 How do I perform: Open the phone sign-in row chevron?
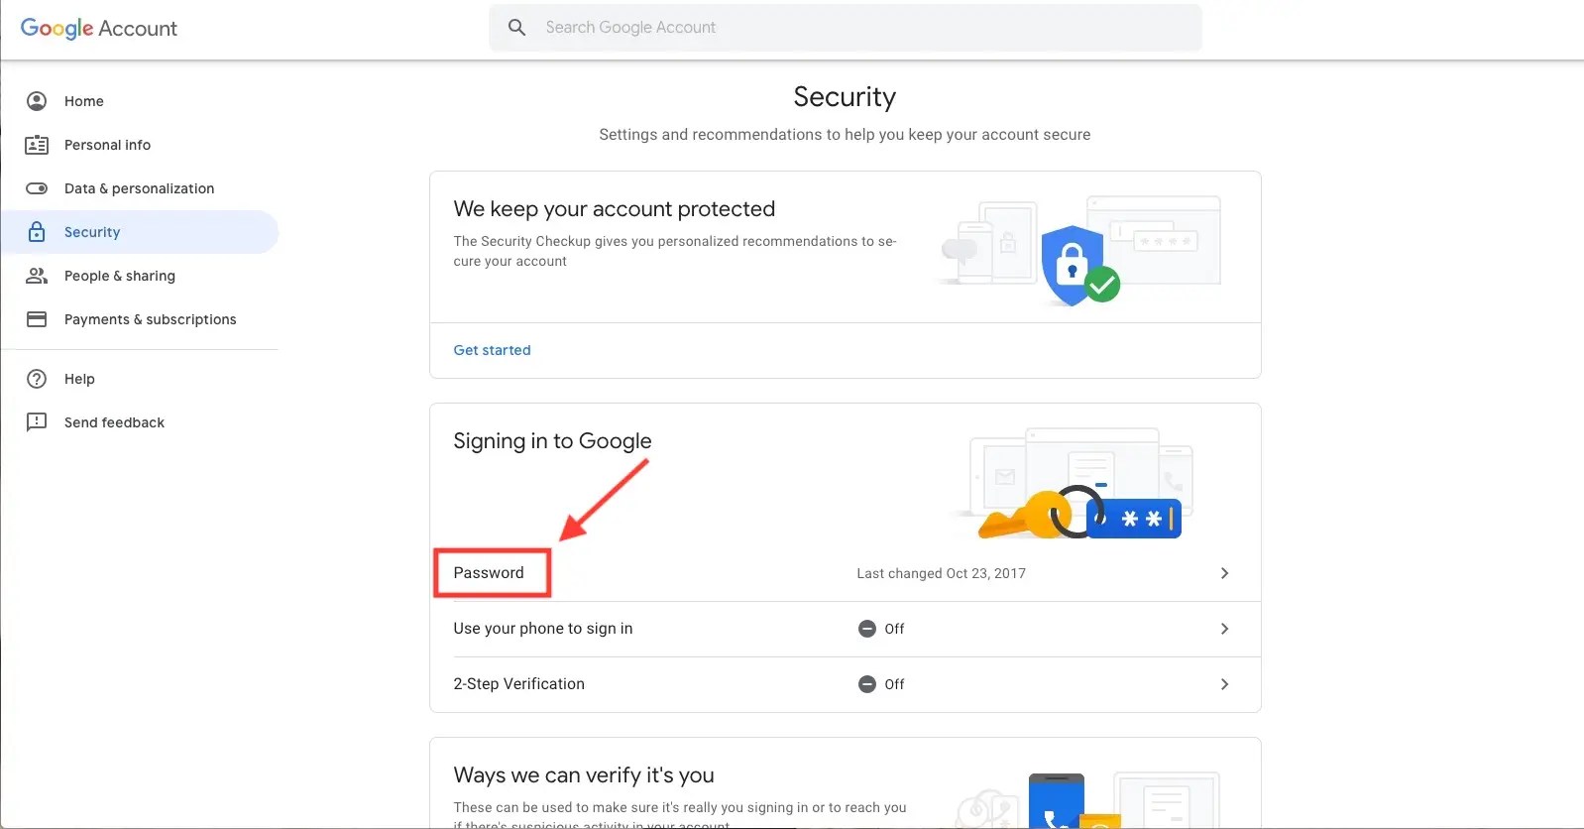point(1224,629)
